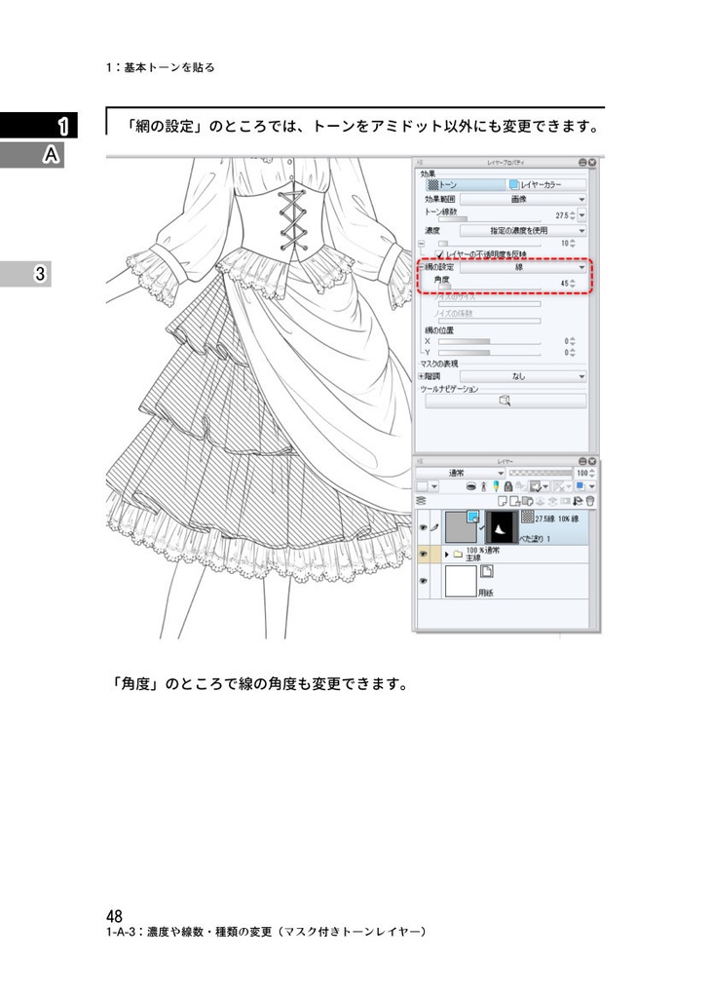
Task: Select the トーン effect button
Action: [466, 184]
